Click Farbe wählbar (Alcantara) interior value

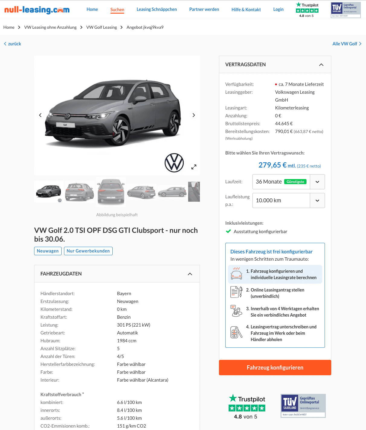tap(143, 380)
